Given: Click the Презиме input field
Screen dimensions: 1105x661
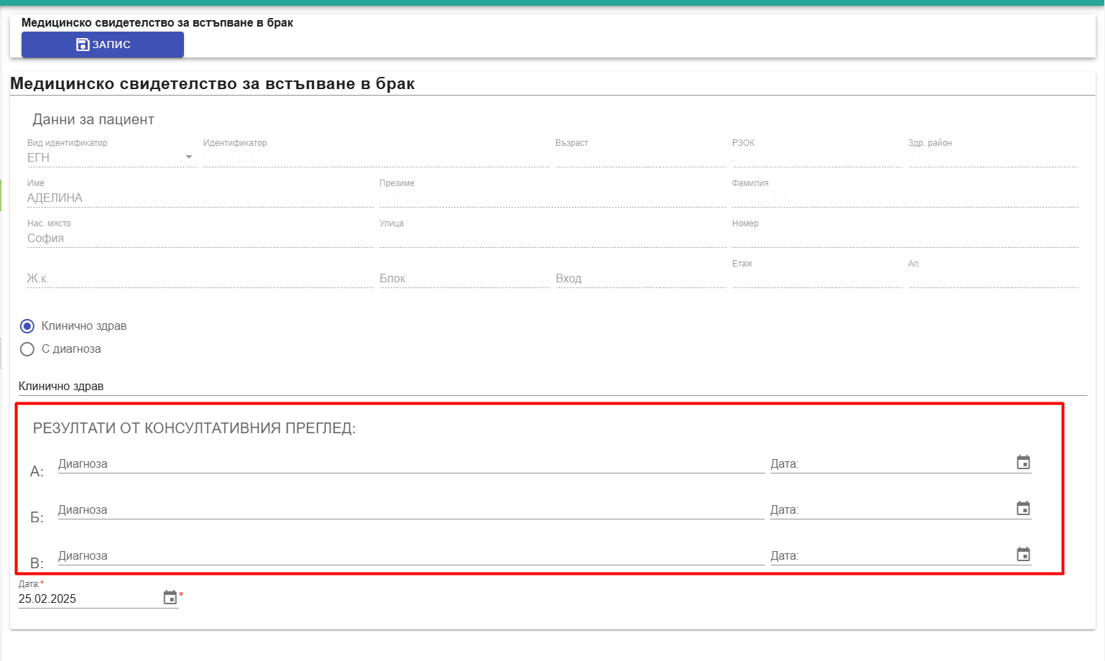Looking at the screenshot, I should pos(552,198).
